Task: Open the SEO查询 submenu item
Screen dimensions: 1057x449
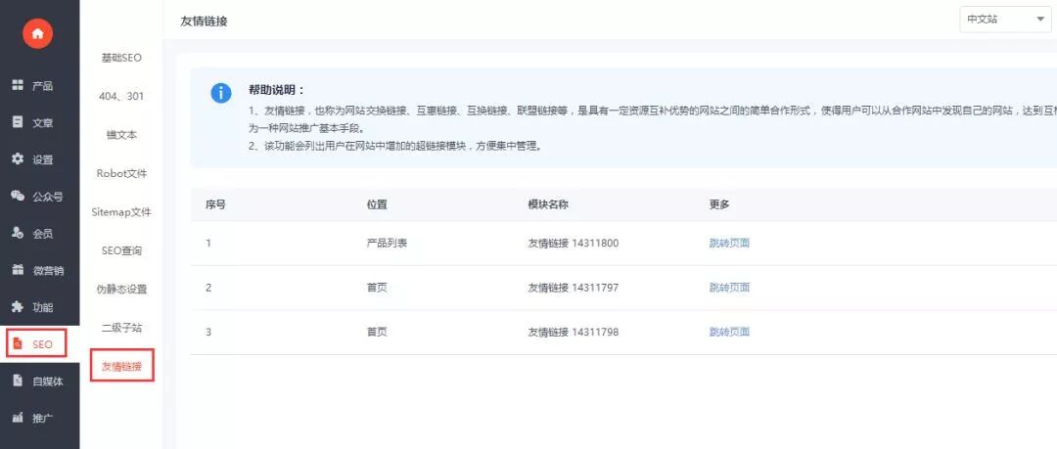Action: pyautogui.click(x=121, y=250)
